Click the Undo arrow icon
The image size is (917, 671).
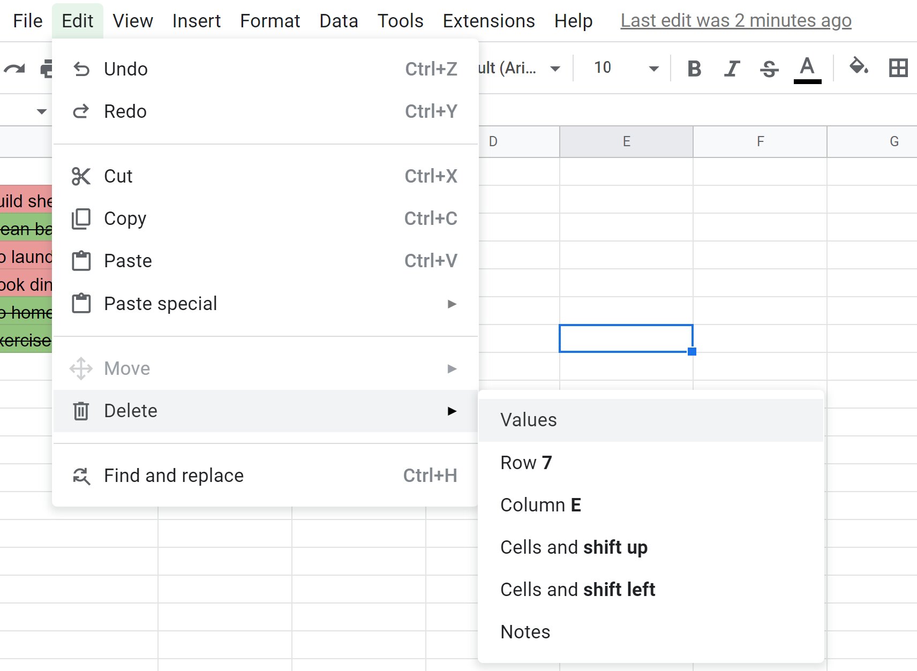(x=81, y=69)
